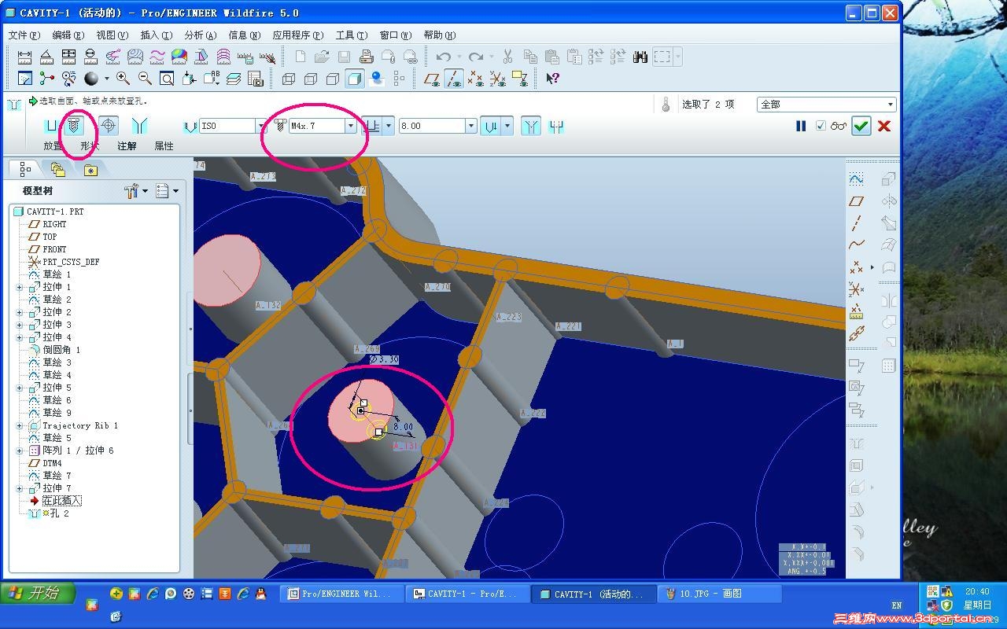Select the sketch tool on right toolbar

tap(857, 179)
